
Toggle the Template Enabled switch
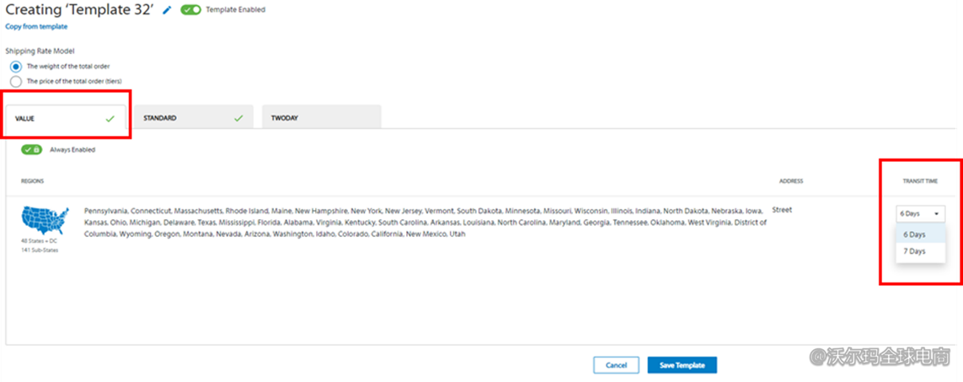point(191,10)
